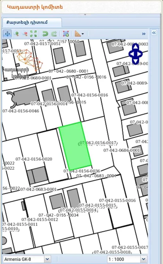Choose the select-by-rectangle tool
Image resolution: width=163 pixels, height=264 pixels.
(66, 34)
